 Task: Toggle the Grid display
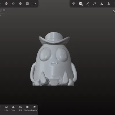pyautogui.click(x=20, y=108)
